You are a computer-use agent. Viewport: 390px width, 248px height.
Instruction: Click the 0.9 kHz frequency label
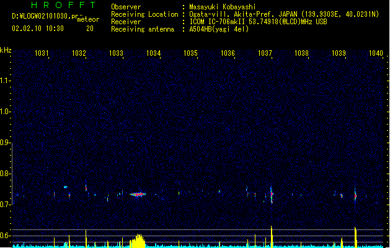[5, 143]
